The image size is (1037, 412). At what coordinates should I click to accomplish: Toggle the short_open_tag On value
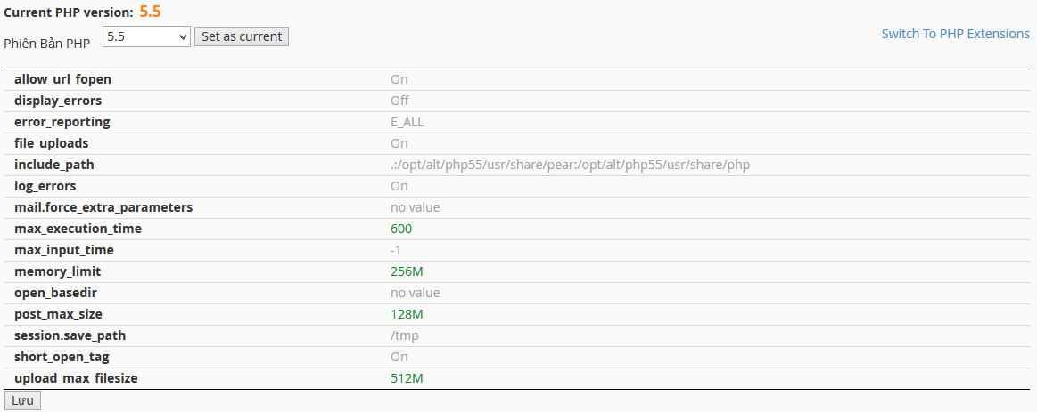click(399, 357)
